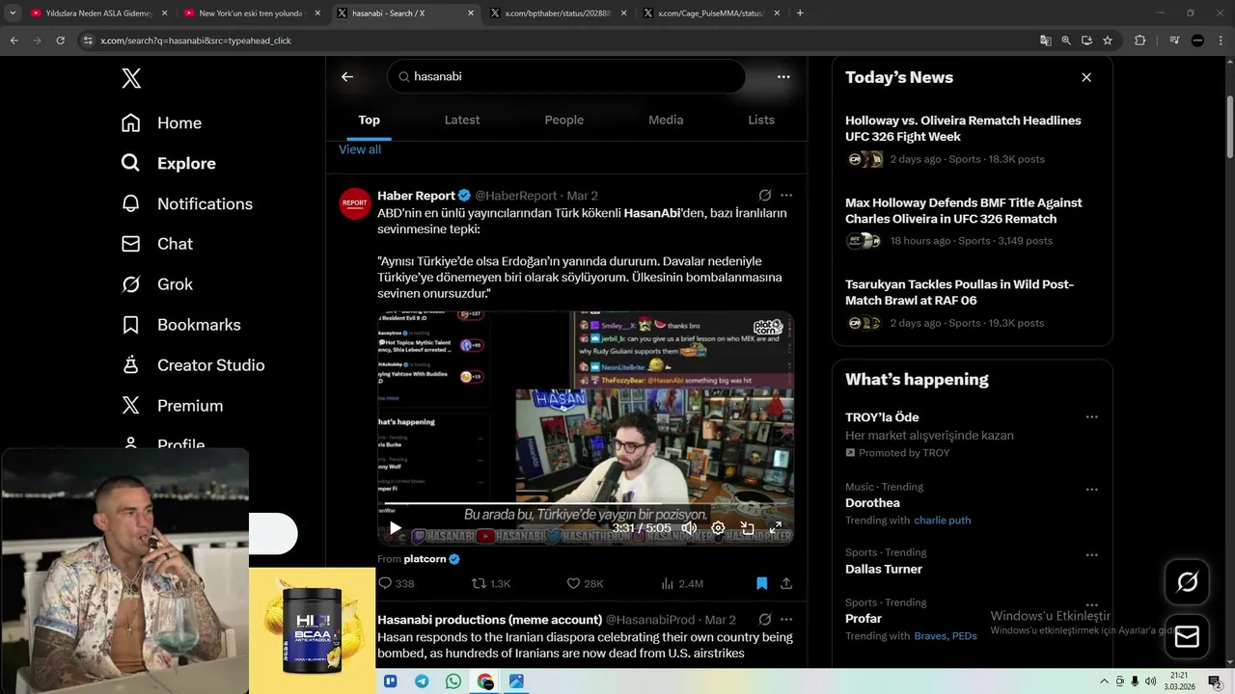The height and width of the screenshot is (694, 1235).
Task: Play the HasanAbi video
Action: coord(395,528)
